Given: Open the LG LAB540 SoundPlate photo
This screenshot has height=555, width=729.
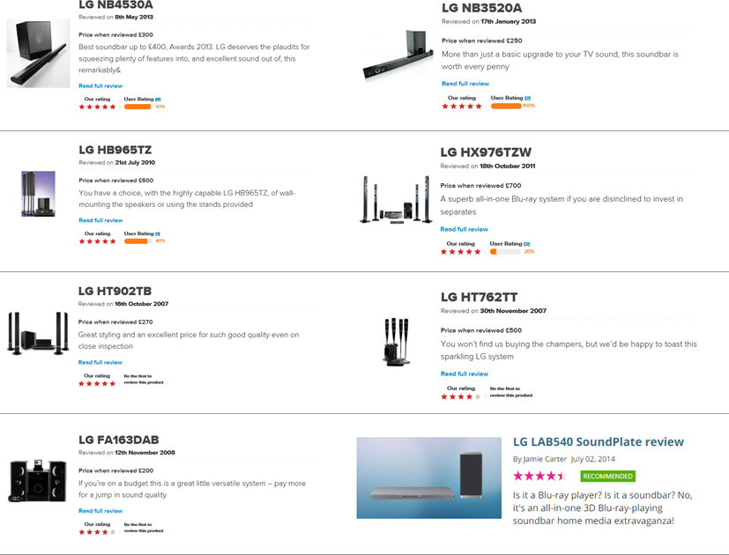Looking at the screenshot, I should pyautogui.click(x=429, y=477).
